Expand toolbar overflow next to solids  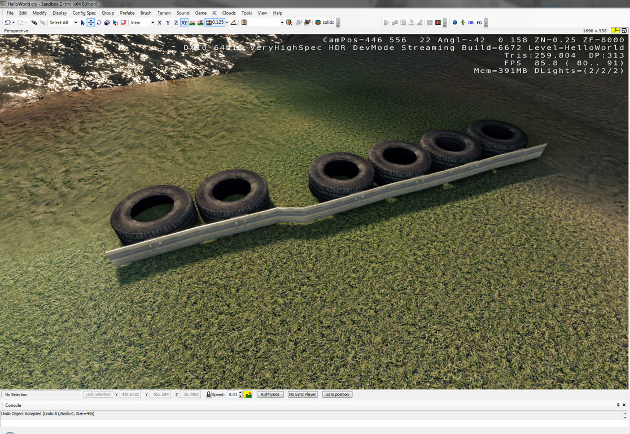click(338, 23)
